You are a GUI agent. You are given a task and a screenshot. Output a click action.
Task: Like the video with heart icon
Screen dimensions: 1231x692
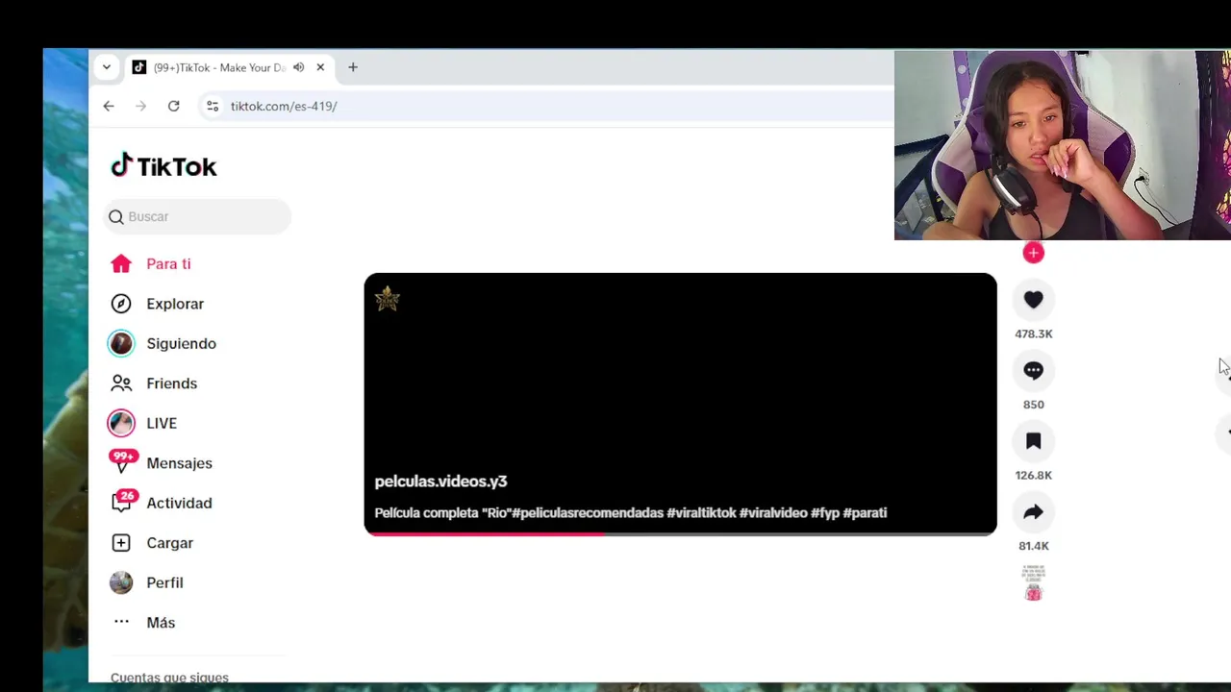click(x=1034, y=300)
